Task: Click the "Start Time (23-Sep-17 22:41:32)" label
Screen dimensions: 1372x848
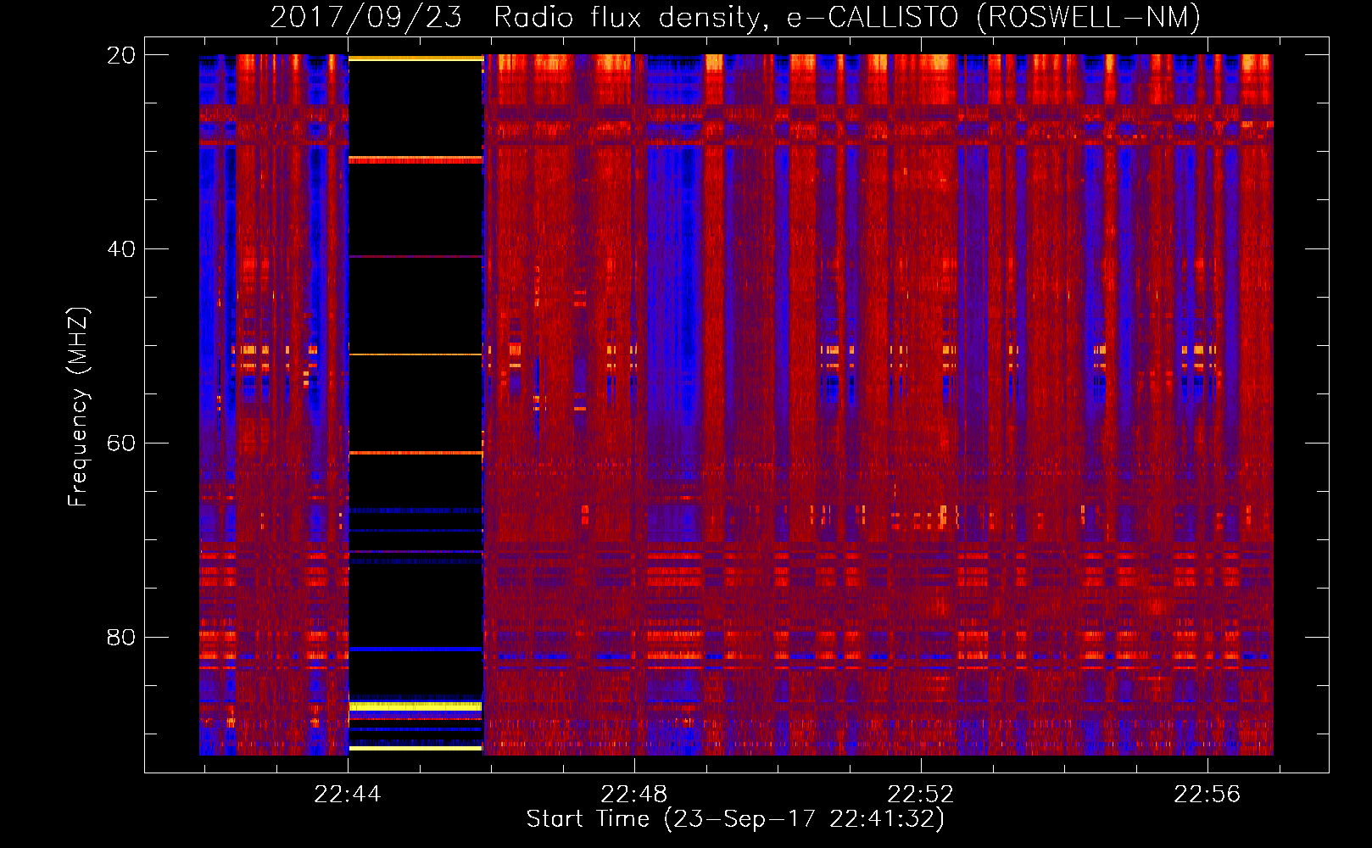Action: 735,819
